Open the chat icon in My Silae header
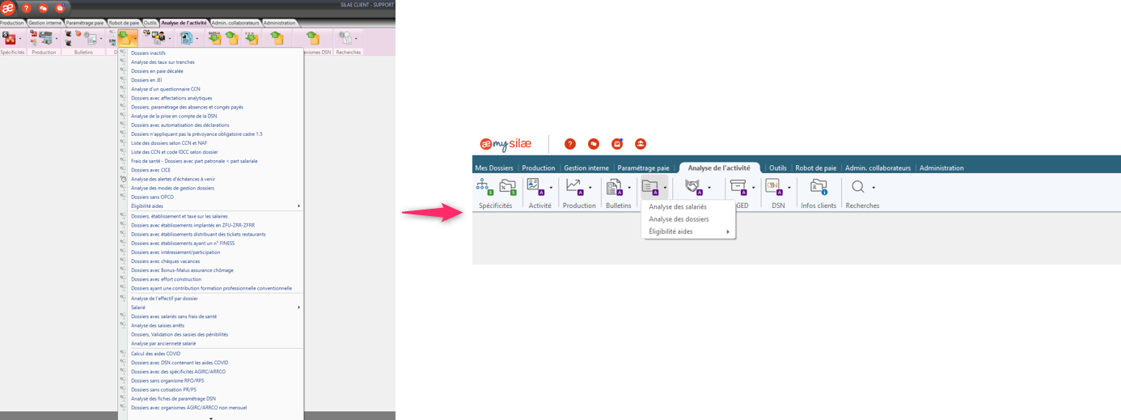This screenshot has width=1121, height=420. point(593,144)
